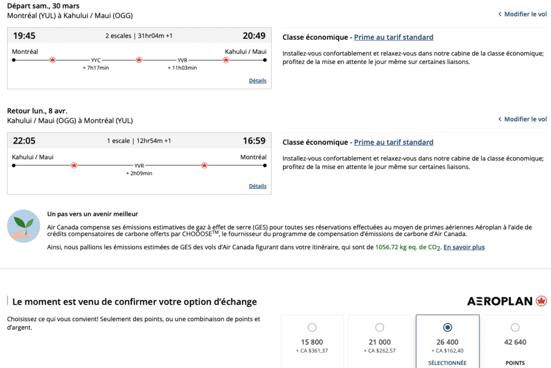Click Modifier le vol for departure flight
The image size is (551, 368).
522,14
